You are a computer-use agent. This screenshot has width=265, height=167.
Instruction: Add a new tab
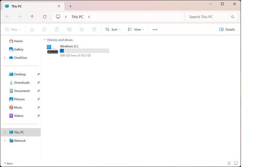(71, 6)
